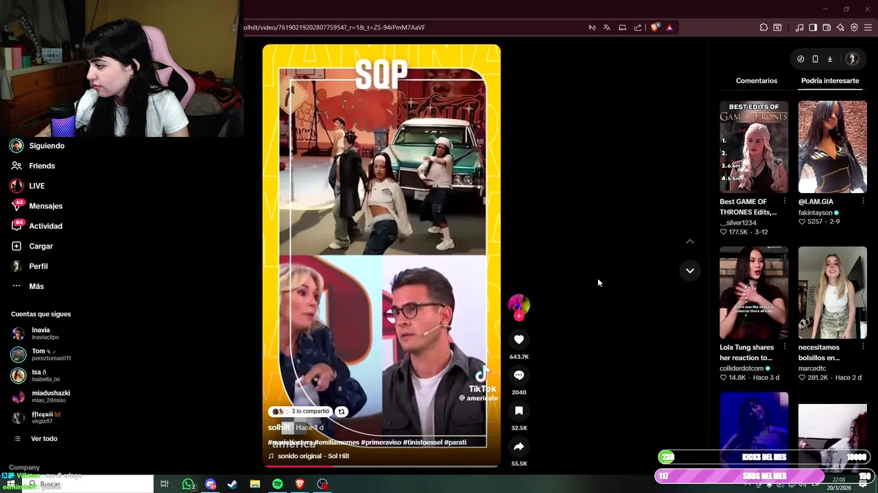Open WhatsApp from the taskbar
878x493 pixels.
(189, 484)
